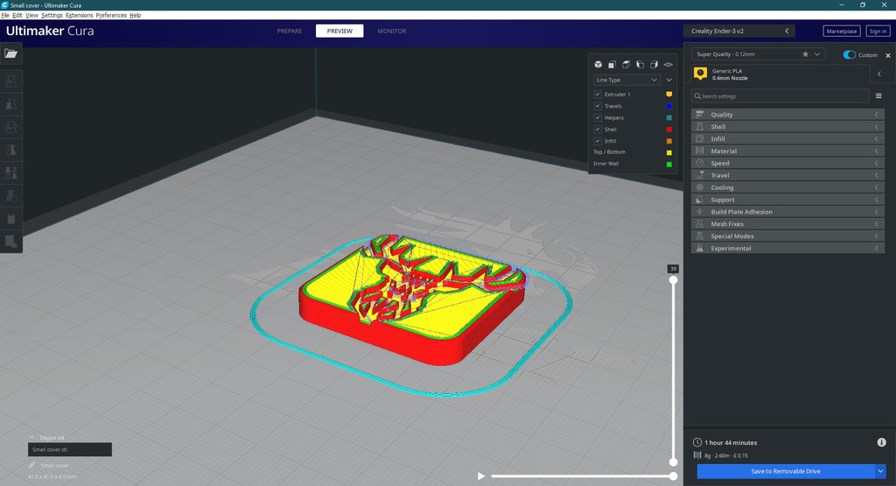Image resolution: width=896 pixels, height=486 pixels.
Task: Turn off the Custom settings toggle
Action: coord(849,55)
